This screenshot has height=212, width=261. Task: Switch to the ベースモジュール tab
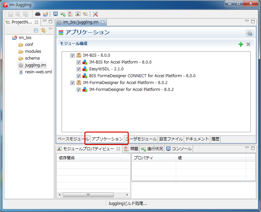click(x=73, y=139)
